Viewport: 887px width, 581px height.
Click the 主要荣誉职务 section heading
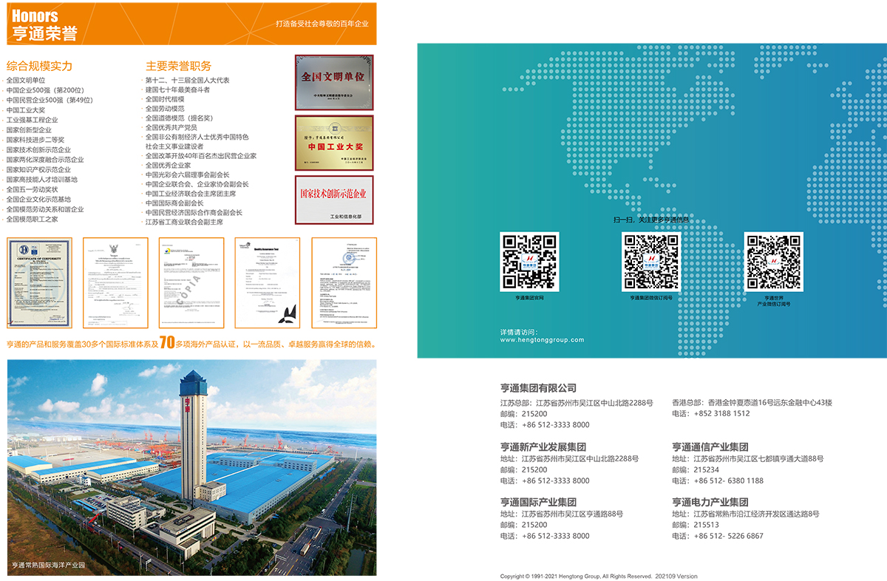(178, 66)
